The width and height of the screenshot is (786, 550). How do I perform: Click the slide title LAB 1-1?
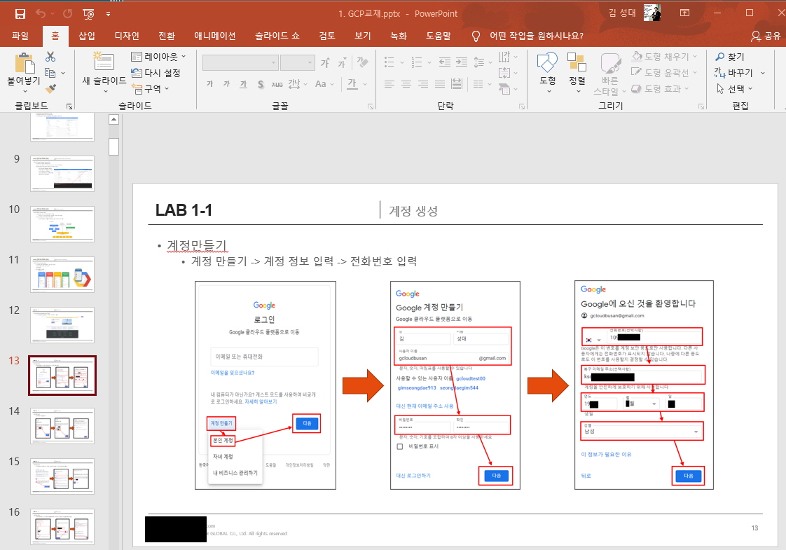(x=184, y=210)
